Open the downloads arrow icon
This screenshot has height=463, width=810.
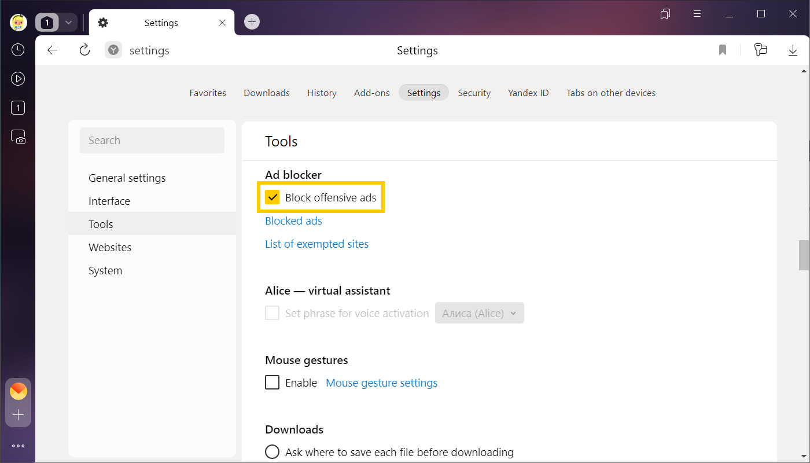793,50
